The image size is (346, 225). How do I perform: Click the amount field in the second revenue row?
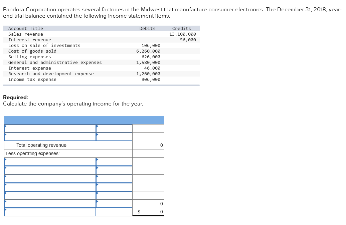(x=114, y=137)
